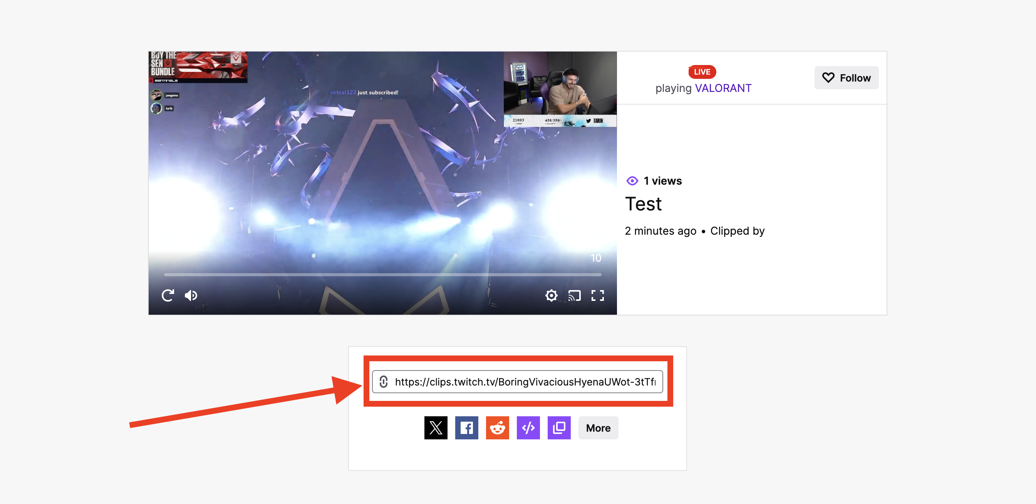
Task: Click the Test clip title
Action: click(643, 204)
